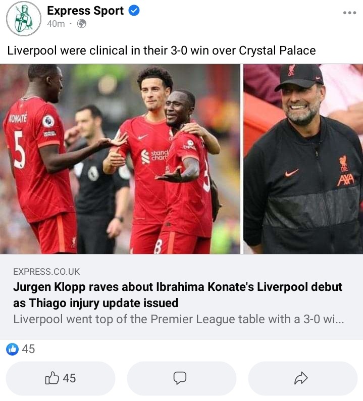The width and height of the screenshot is (363, 401).
Task: Click the article description preview text
Action: [178, 319]
